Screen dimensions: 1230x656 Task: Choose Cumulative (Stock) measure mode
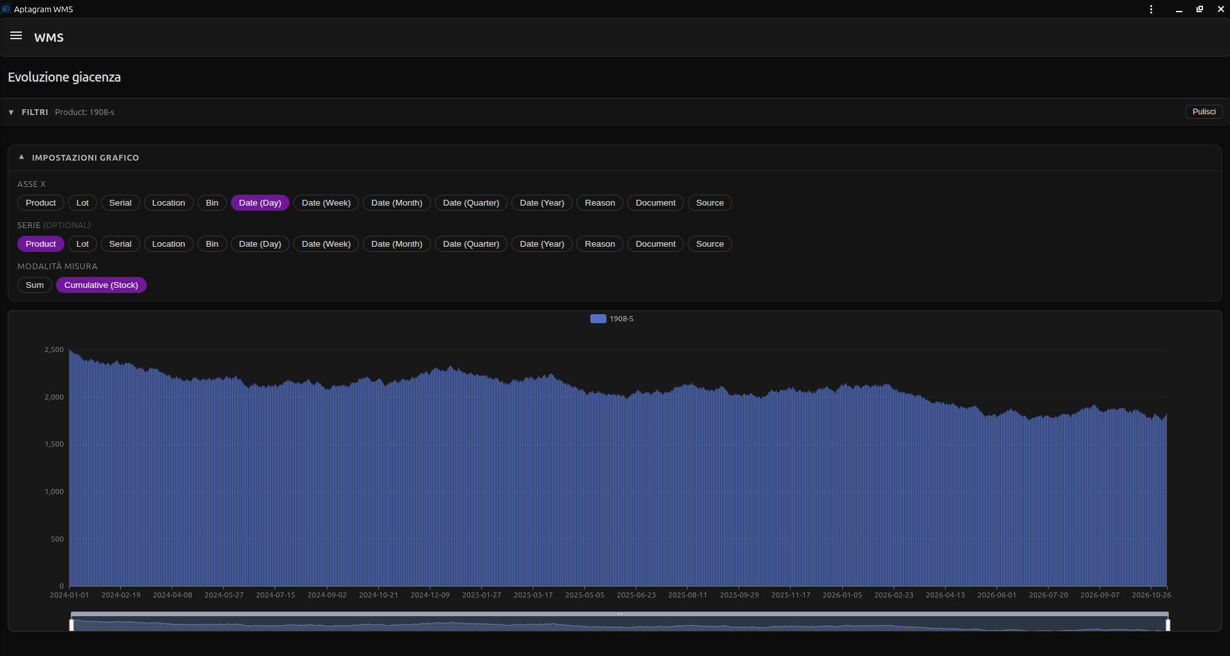101,285
